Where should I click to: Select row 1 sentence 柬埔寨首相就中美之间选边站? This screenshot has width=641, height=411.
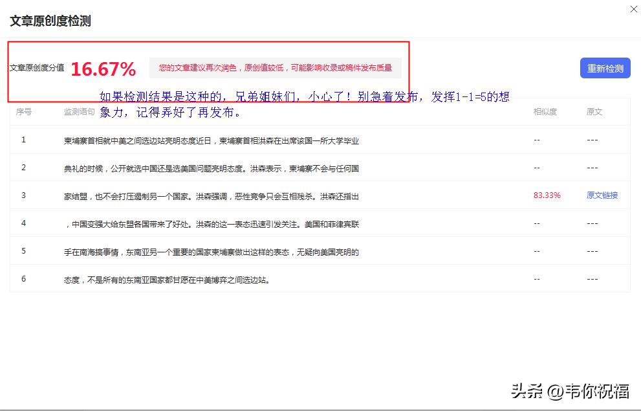212,140
